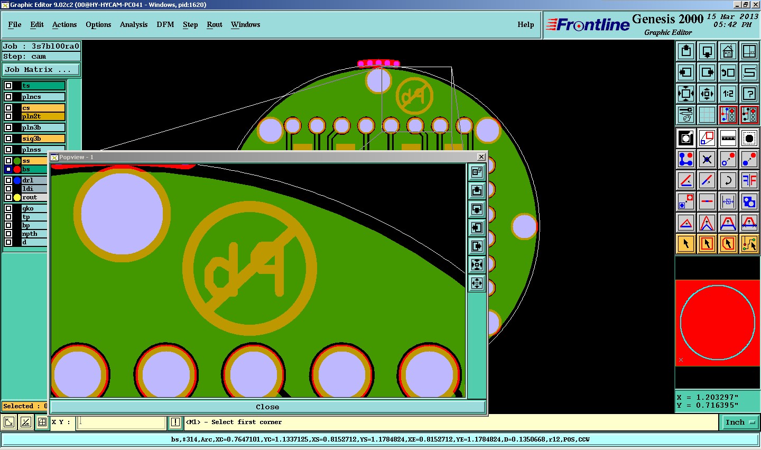Select the arrow in rectangle selection tool
This screenshot has height=450, width=761.
tap(707, 244)
